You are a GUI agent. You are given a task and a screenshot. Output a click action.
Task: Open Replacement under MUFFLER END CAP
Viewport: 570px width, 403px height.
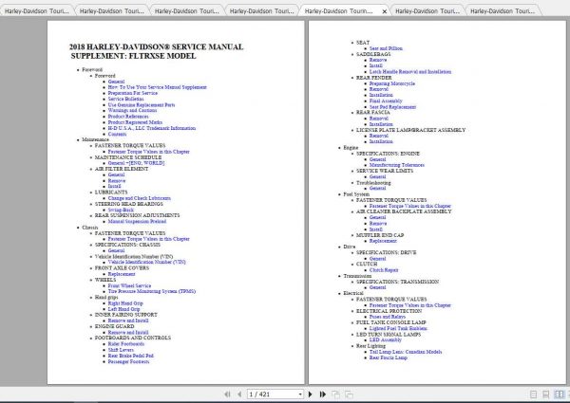point(383,241)
